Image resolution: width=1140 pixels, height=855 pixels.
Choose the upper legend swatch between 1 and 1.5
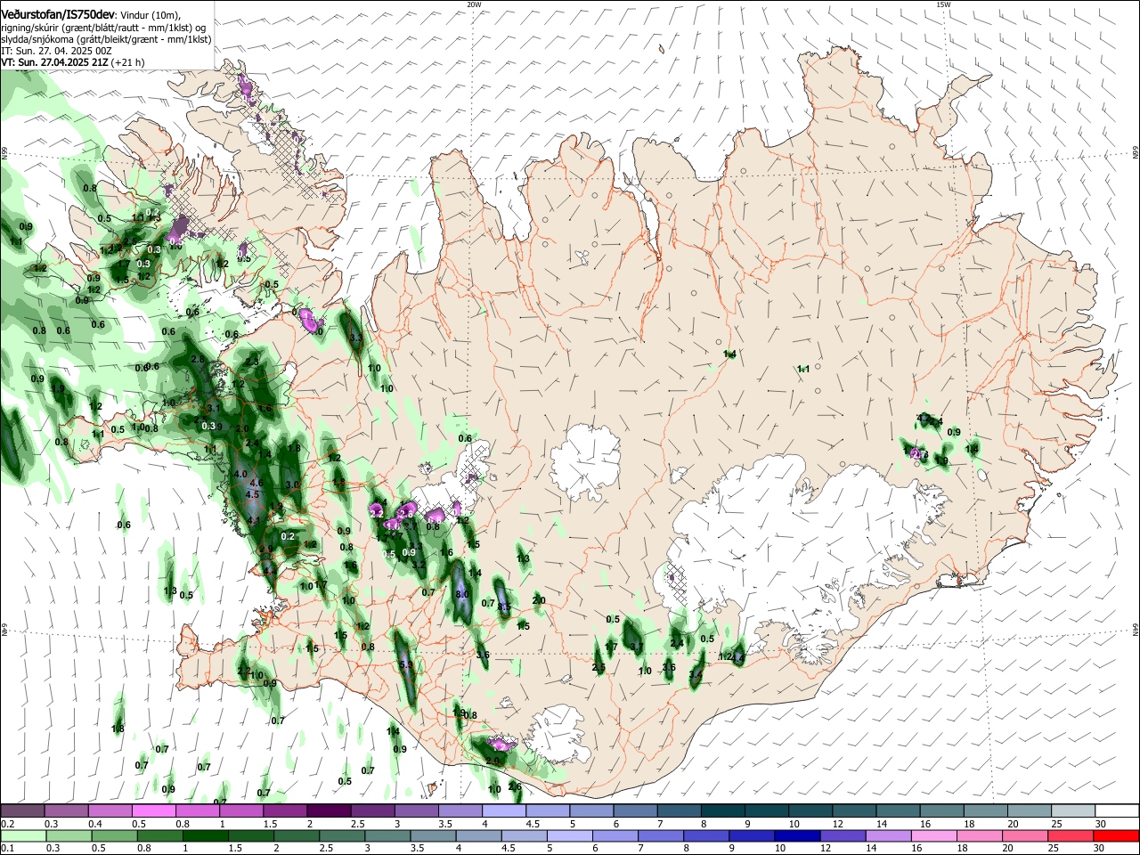point(240,811)
